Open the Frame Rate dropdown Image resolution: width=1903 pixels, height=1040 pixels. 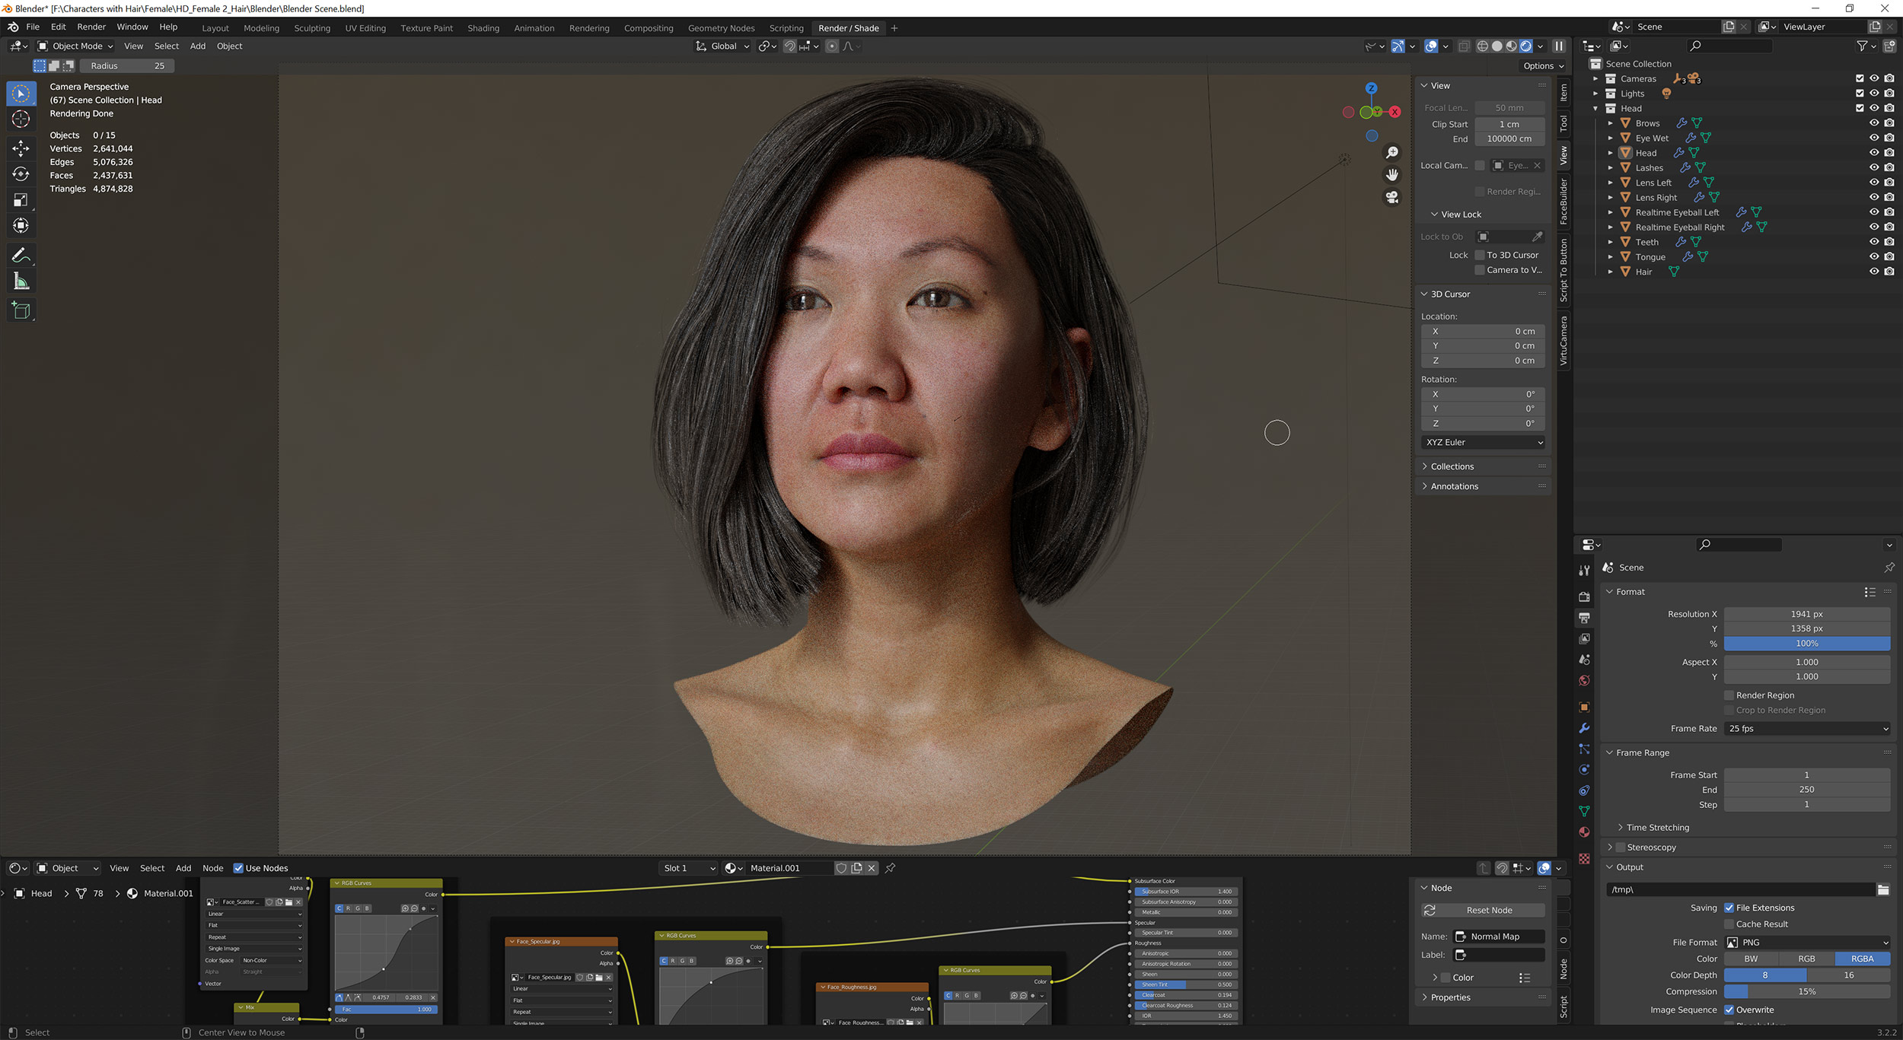click(1806, 728)
